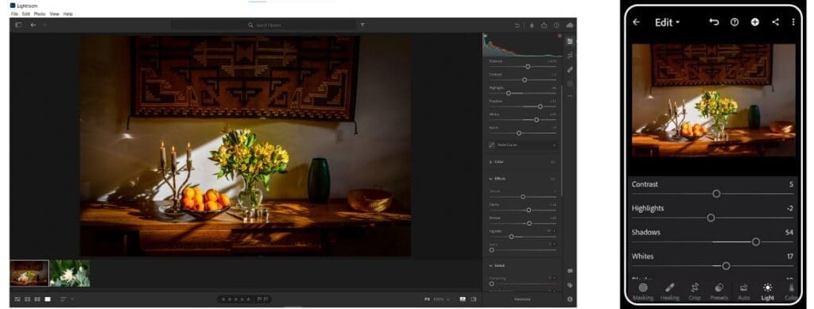Viewport: 814px width, 309px height.
Task: Open the View menu
Action: point(54,14)
